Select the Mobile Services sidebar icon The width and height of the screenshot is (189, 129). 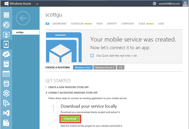[6, 44]
